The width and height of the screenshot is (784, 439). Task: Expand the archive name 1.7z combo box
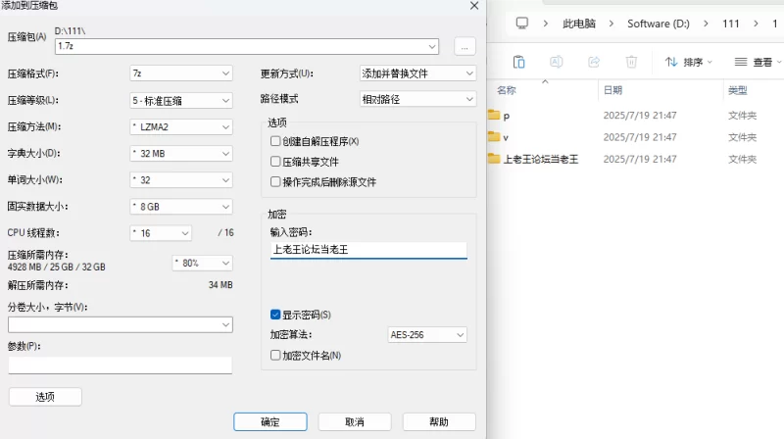coord(432,46)
